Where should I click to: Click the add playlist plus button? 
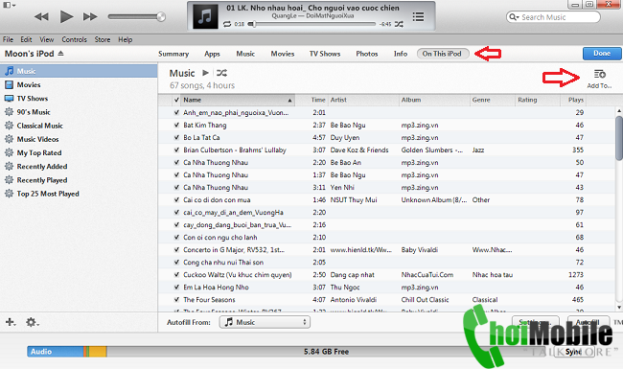[x=11, y=322]
